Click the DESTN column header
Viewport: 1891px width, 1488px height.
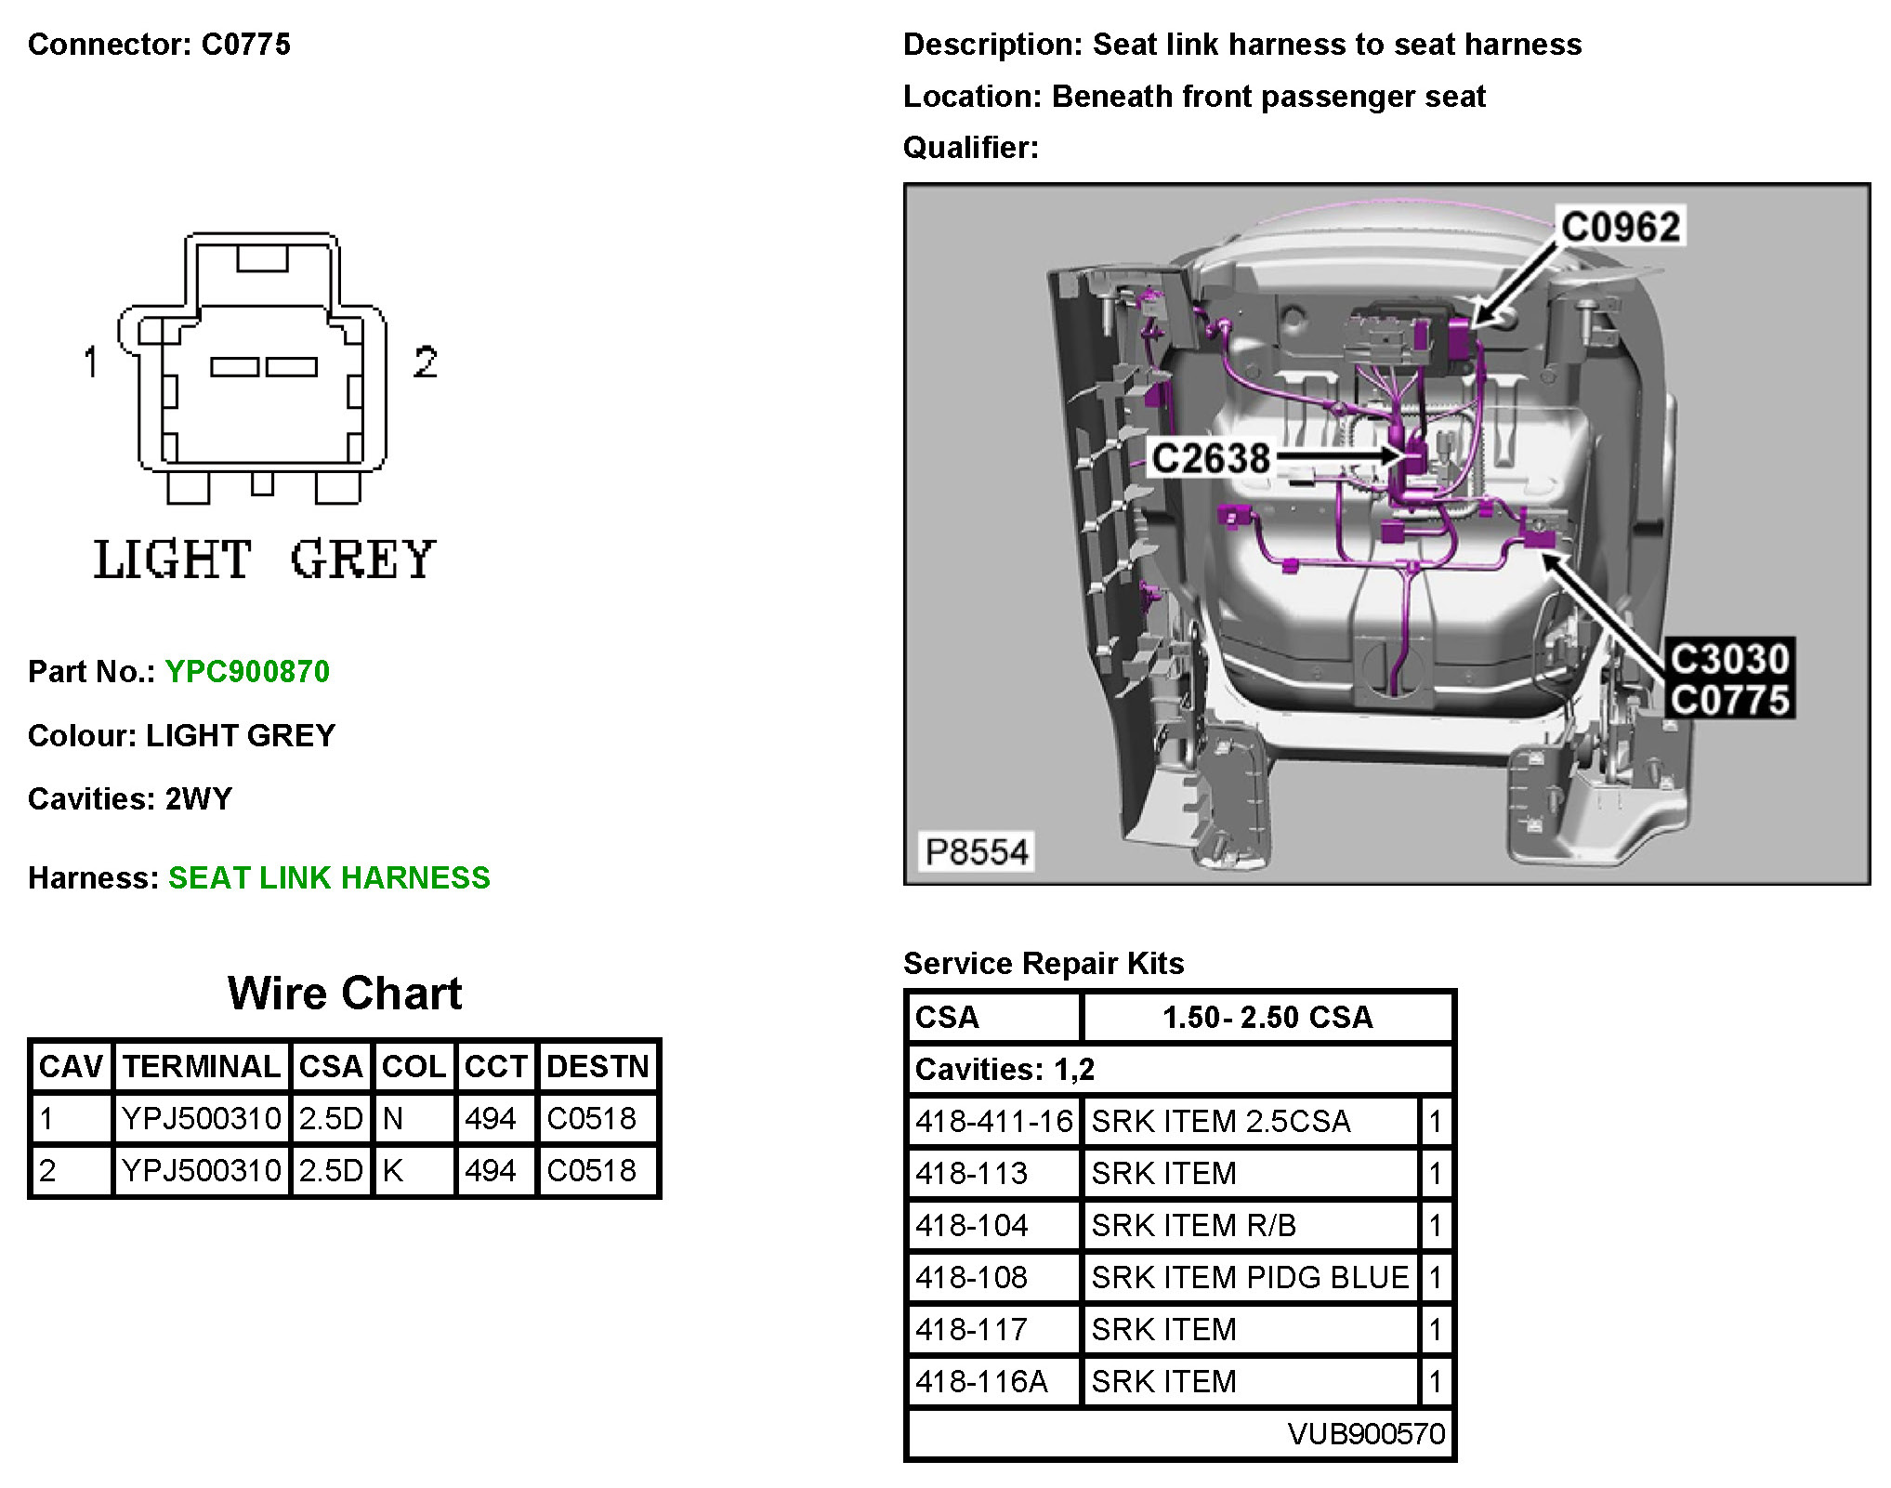coord(597,1066)
